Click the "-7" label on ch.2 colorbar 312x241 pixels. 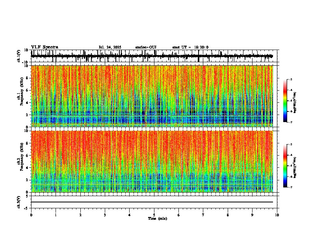[x=290, y=187]
